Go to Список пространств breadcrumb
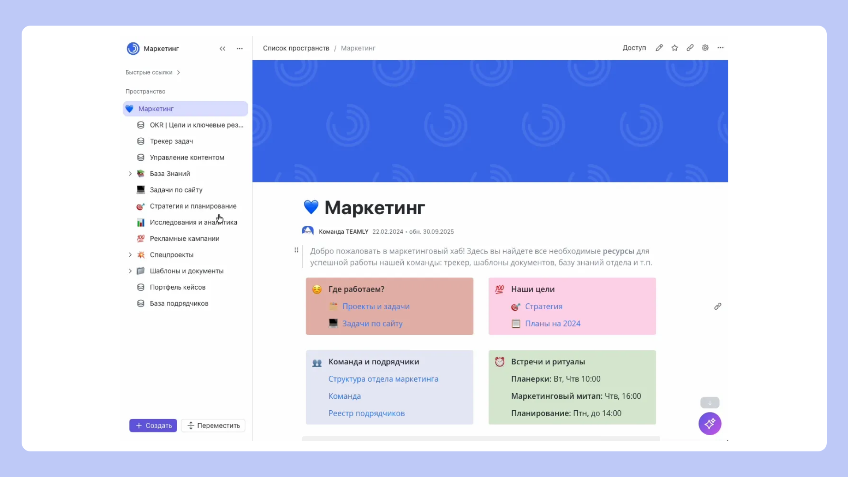Viewport: 848px width, 477px height. point(296,48)
